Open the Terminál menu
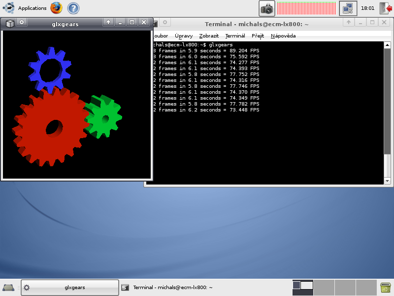394x296 pixels. (x=235, y=36)
